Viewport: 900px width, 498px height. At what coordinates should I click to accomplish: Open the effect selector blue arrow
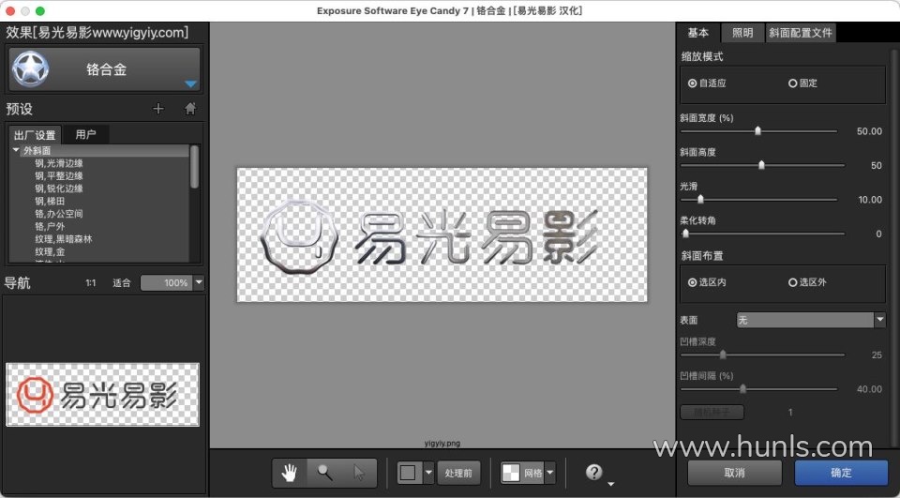(x=190, y=84)
